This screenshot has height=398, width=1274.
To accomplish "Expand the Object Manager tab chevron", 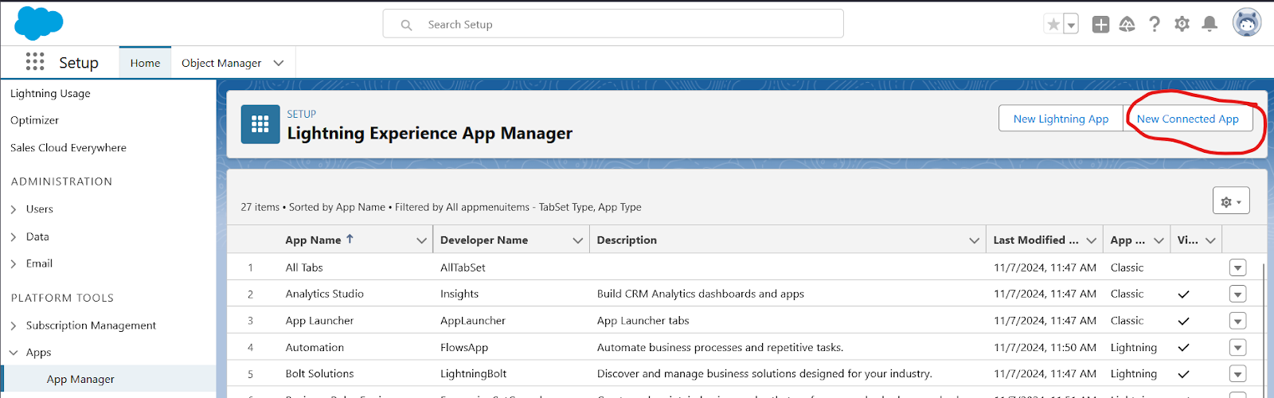I will tap(279, 63).
